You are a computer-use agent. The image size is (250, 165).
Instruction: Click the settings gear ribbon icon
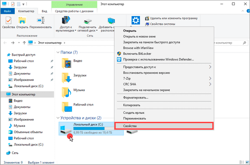coord(136,20)
